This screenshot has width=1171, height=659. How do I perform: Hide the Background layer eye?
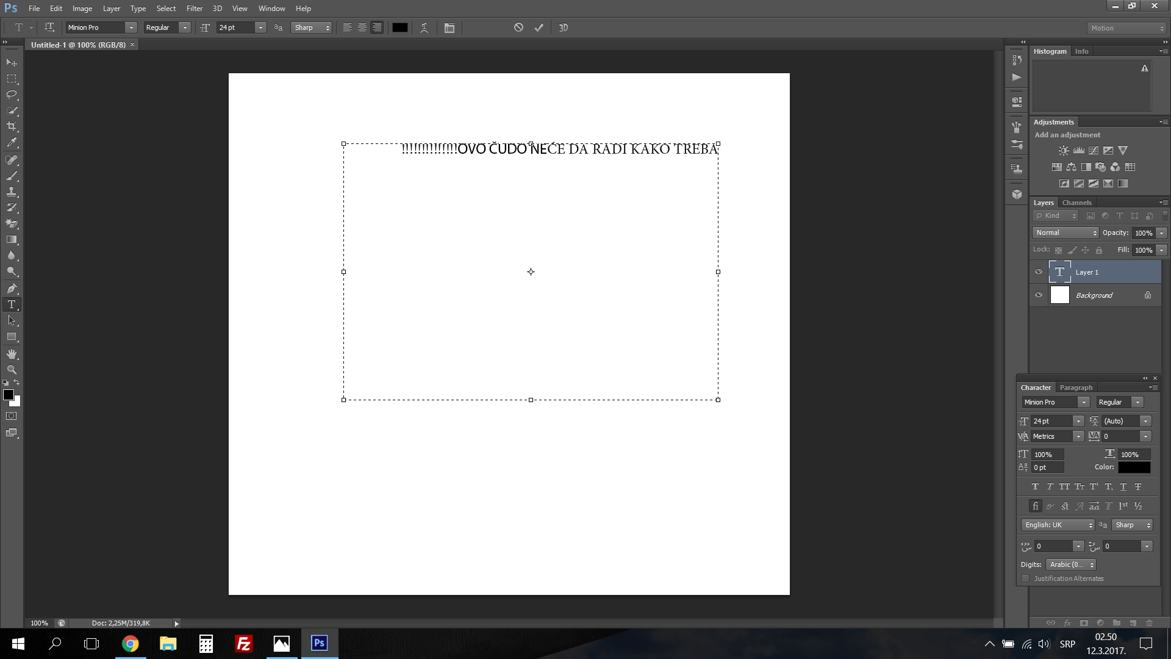(1039, 295)
